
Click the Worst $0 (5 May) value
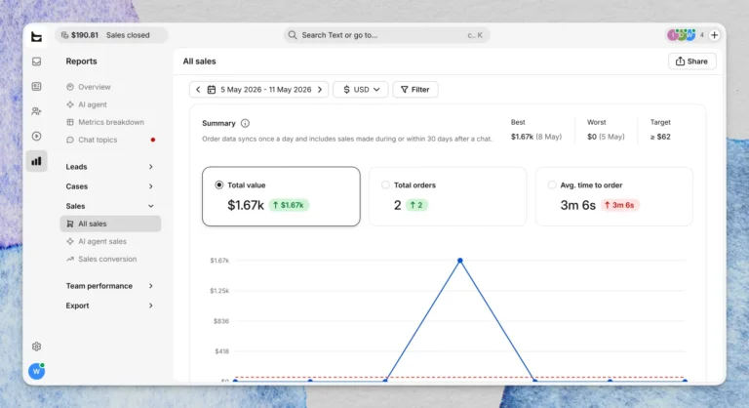606,137
